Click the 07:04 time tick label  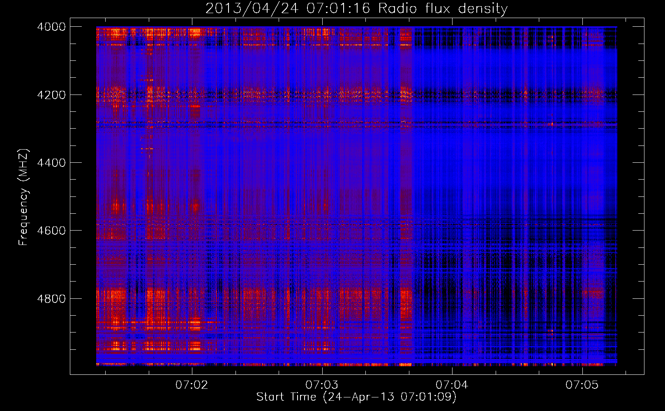point(452,385)
